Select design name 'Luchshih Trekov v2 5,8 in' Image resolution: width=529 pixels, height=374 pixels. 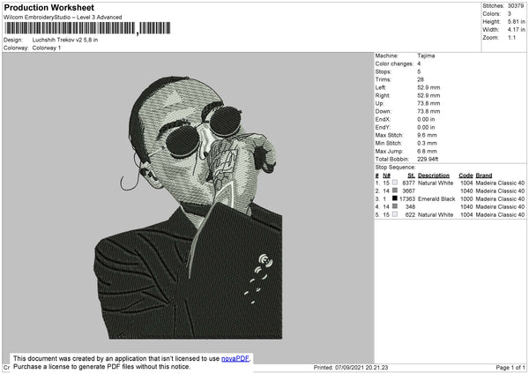(x=65, y=40)
